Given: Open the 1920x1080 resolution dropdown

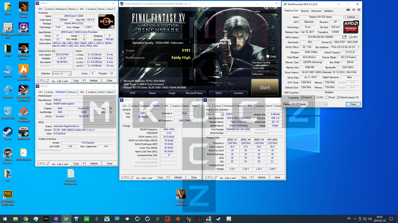Looking at the screenshot, I should (x=265, y=68).
